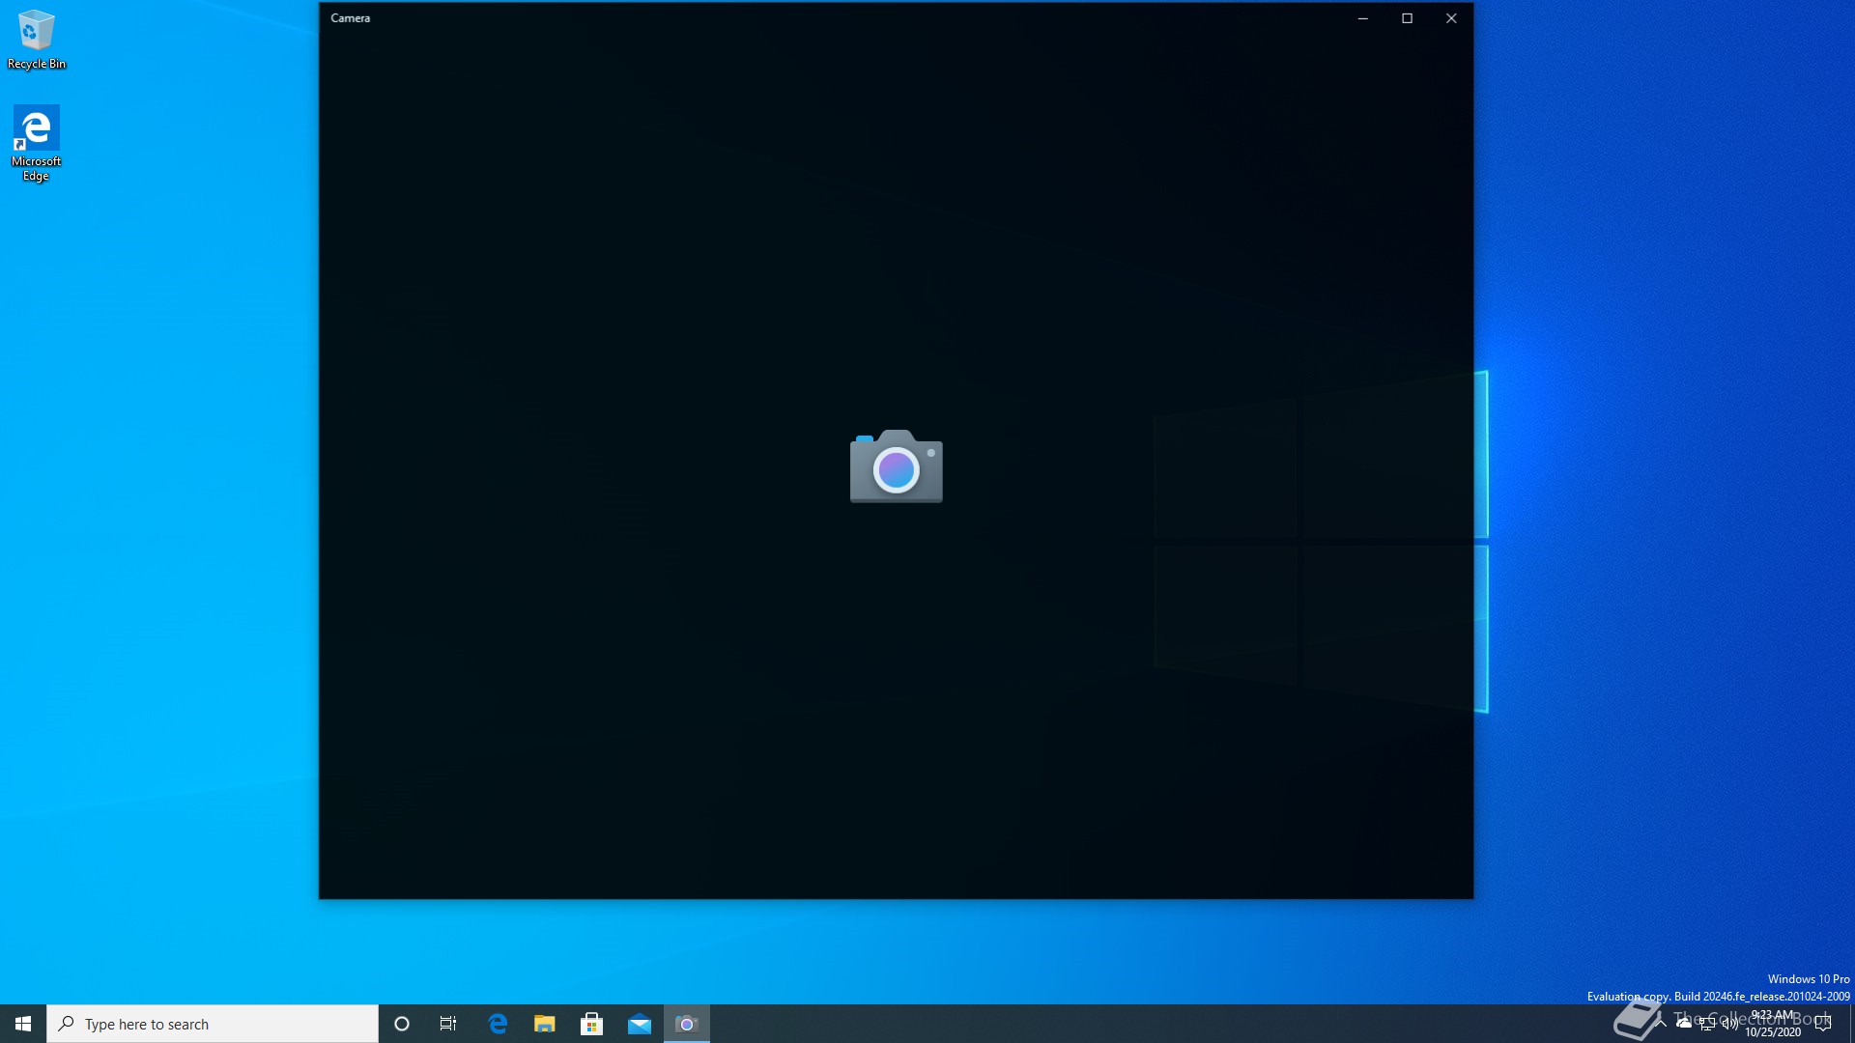Open Cortana from the taskbar circle
Screen dimensions: 1855x1043
tap(402, 1024)
